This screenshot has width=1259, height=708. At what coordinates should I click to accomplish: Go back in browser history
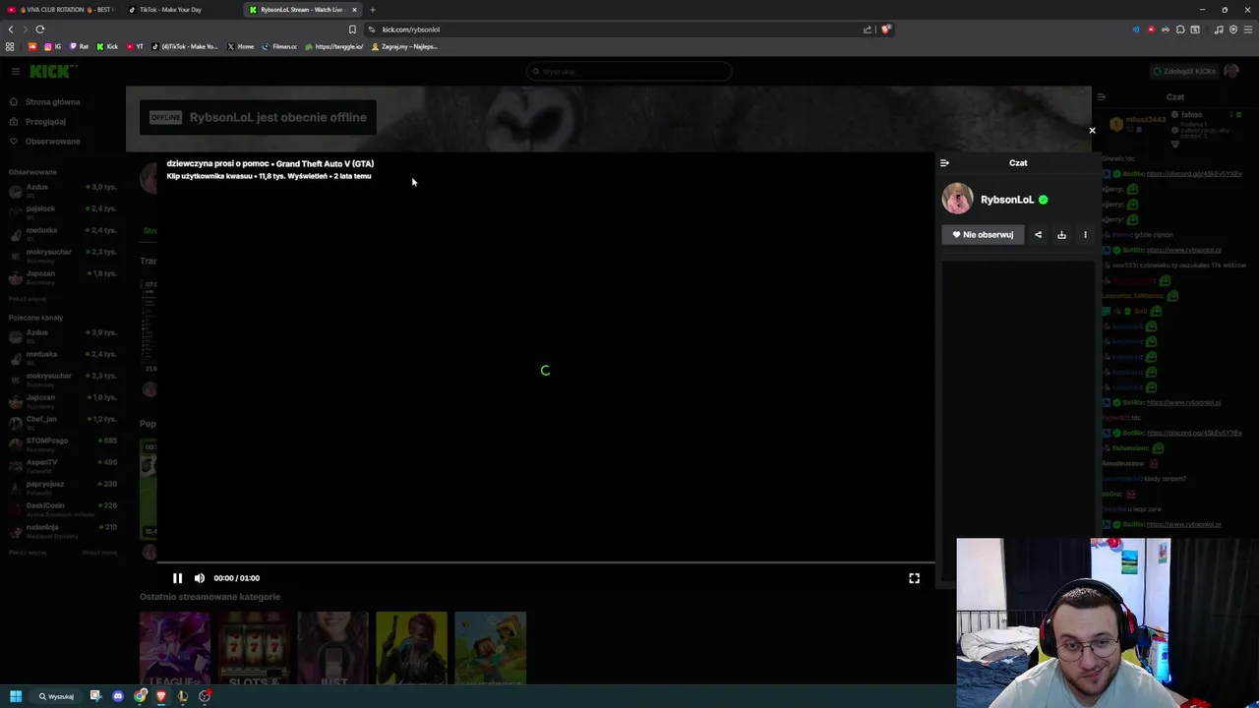pyautogui.click(x=11, y=29)
